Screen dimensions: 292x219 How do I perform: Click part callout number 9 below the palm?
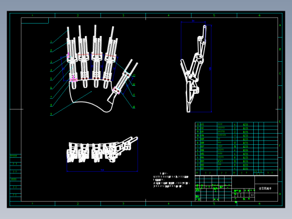tap(51, 114)
